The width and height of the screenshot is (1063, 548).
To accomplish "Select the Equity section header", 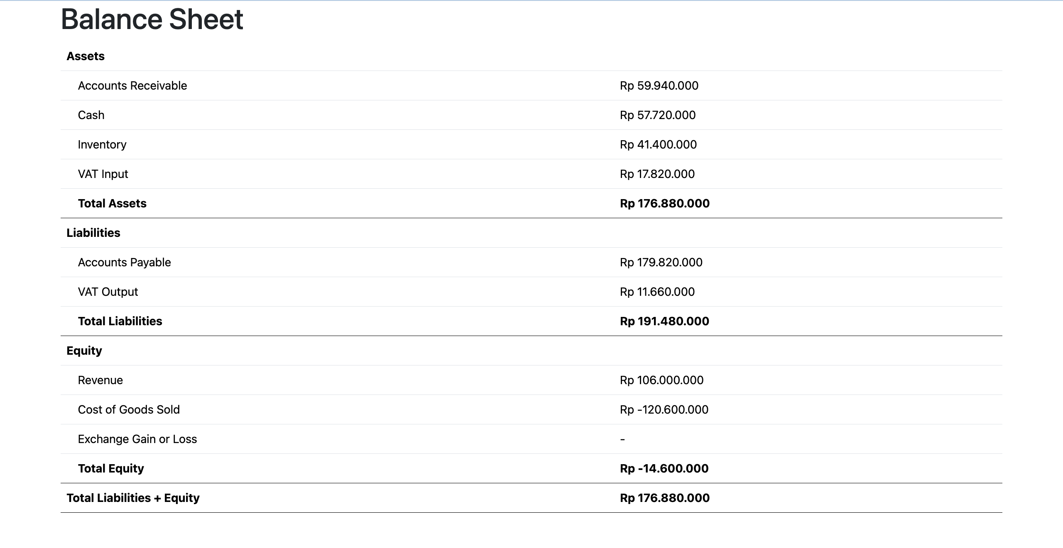I will click(84, 351).
